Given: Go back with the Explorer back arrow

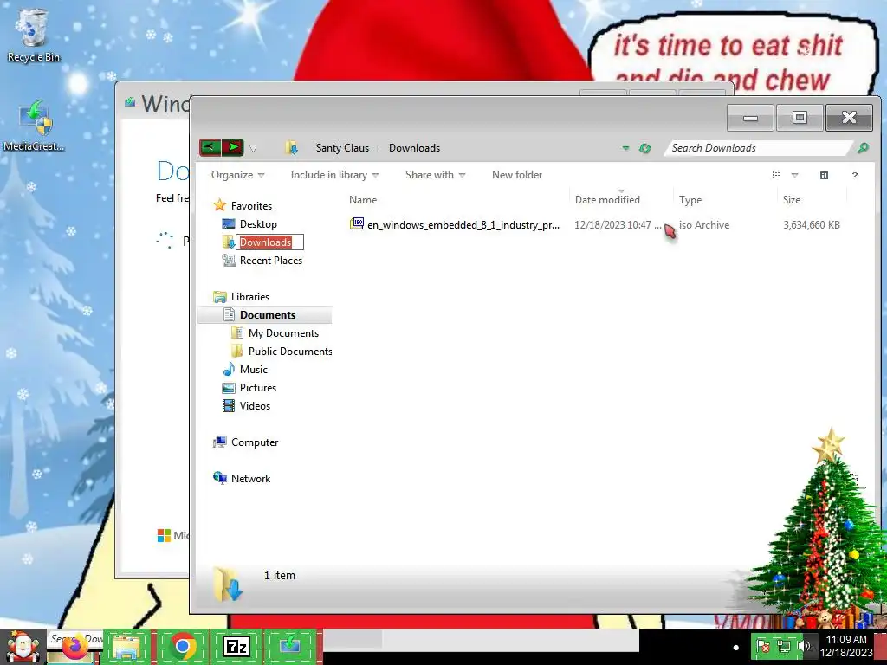Looking at the screenshot, I should [x=210, y=147].
